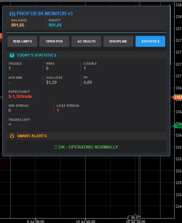Image resolution: width=182 pixels, height=223 pixels.
Task: Click the WINS label
Action: click(x=50, y=64)
